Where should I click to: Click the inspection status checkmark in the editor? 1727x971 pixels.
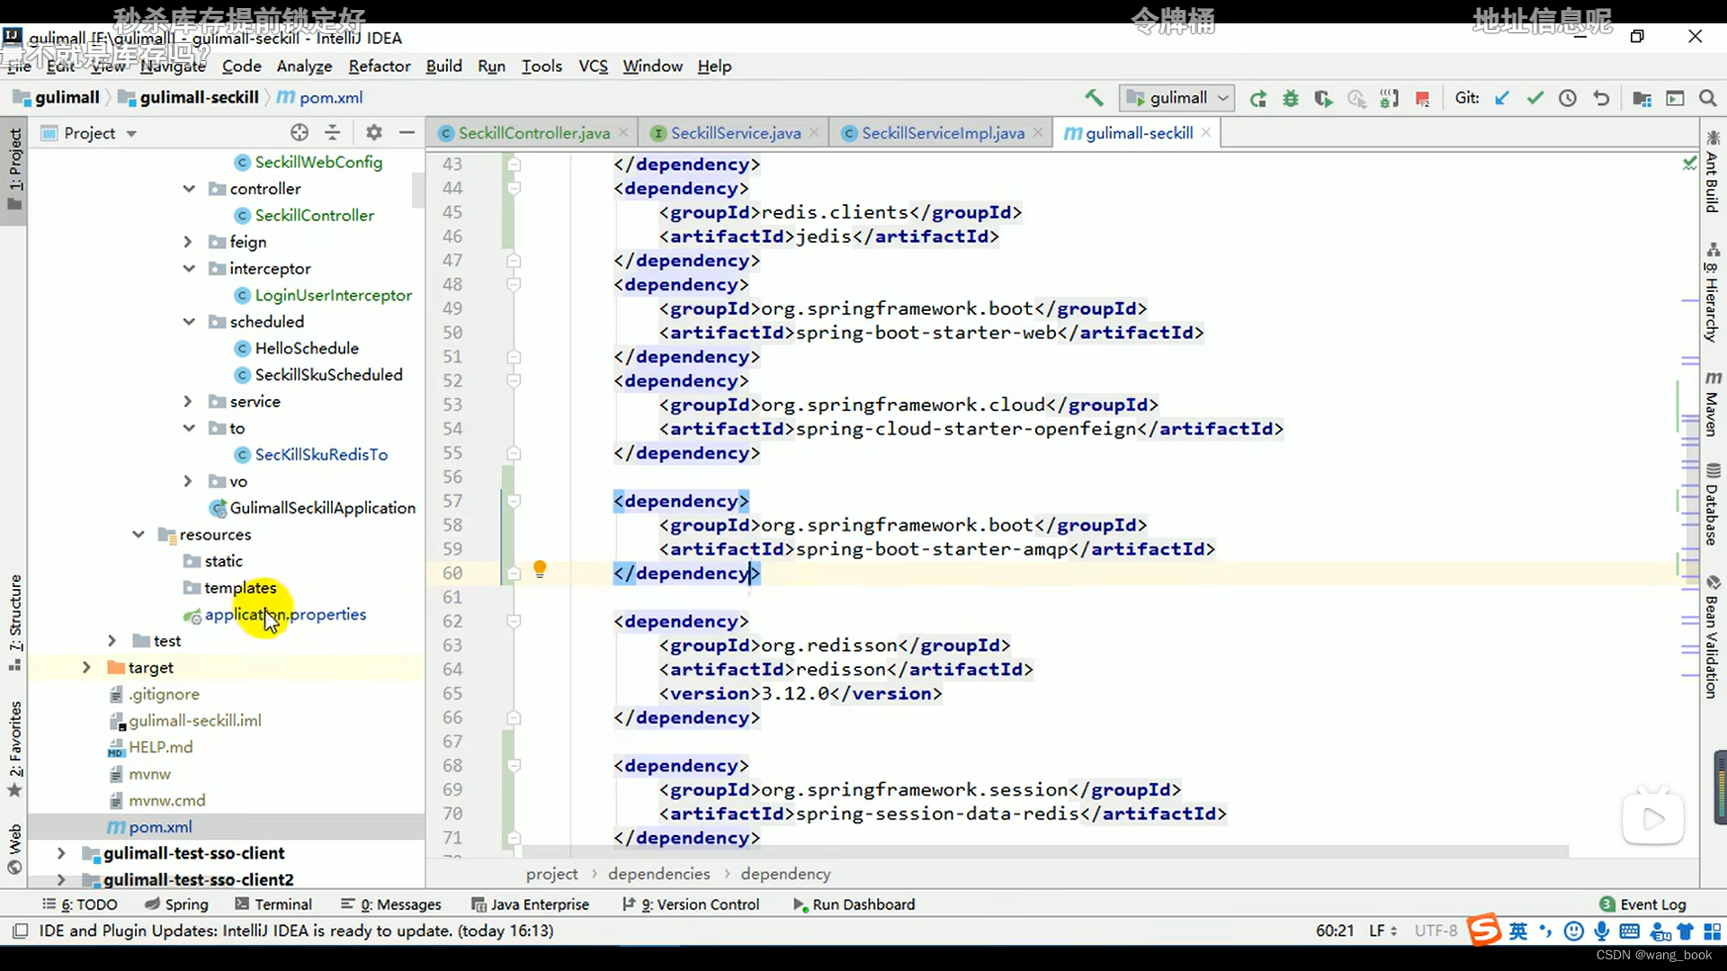pyautogui.click(x=1689, y=163)
